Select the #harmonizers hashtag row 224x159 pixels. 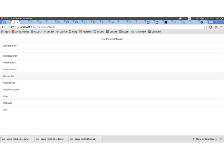tap(112, 69)
